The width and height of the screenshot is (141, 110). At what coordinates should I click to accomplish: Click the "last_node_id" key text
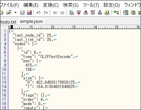point(28,35)
